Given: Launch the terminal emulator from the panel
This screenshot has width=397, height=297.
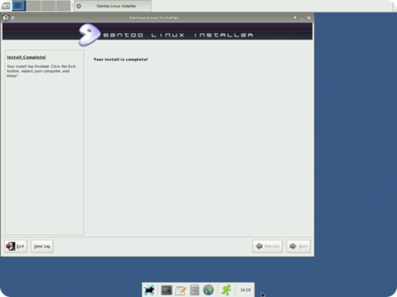Looking at the screenshot, I should [167, 290].
